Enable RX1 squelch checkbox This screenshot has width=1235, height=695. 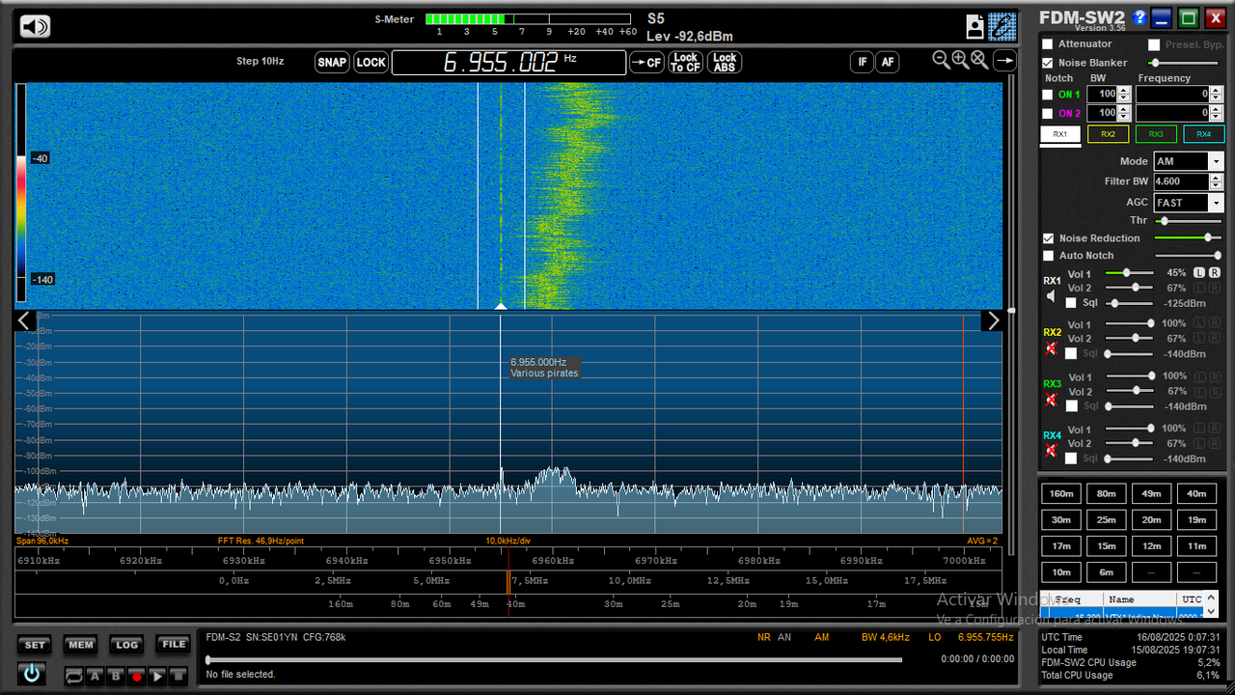click(1070, 303)
